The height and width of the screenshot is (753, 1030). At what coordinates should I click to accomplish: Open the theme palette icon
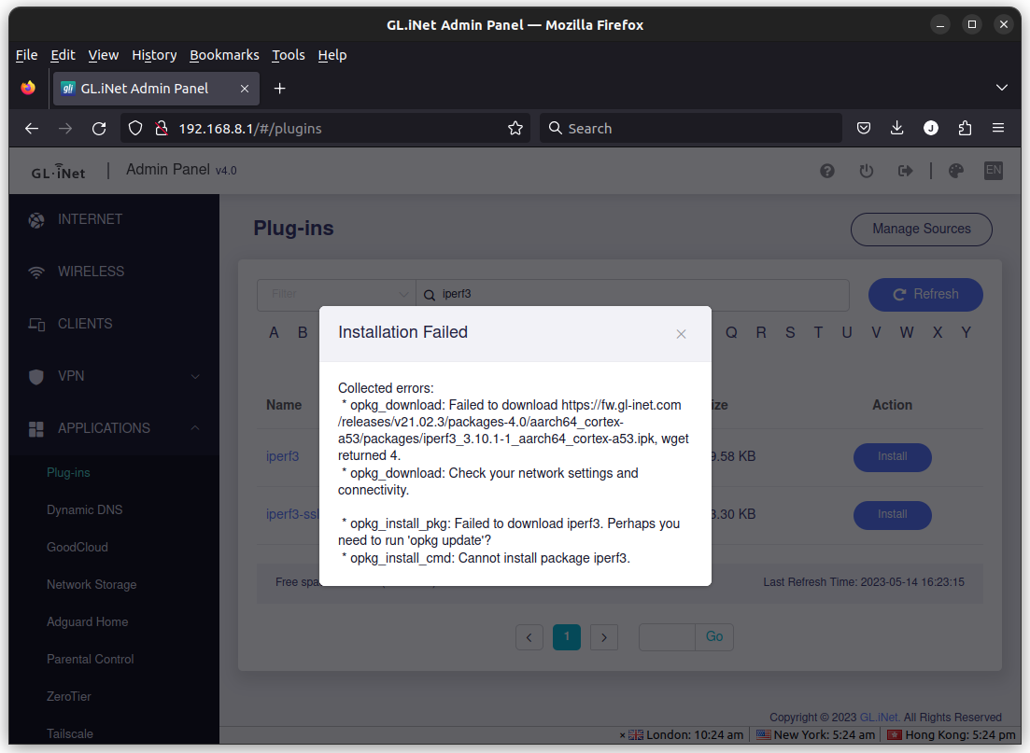956,171
